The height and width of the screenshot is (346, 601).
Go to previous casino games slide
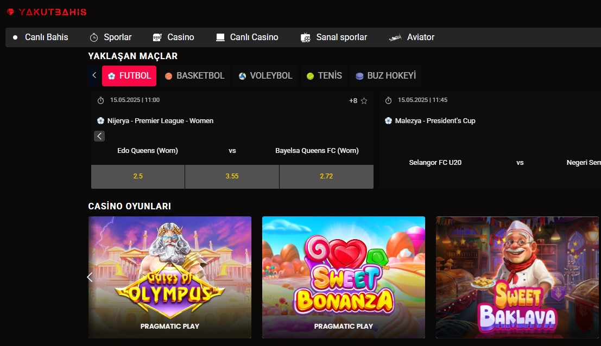point(90,277)
